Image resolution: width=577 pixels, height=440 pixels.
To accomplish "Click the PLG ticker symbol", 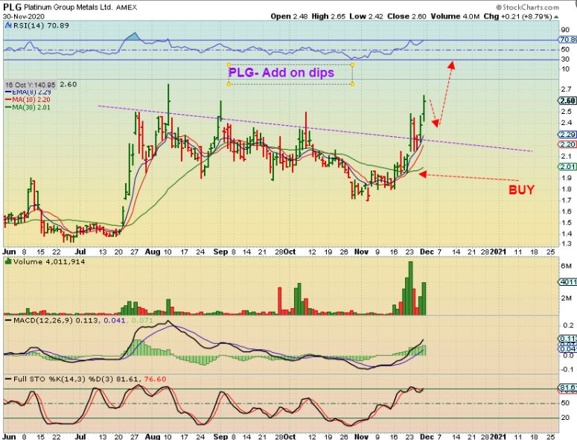I will coord(12,7).
